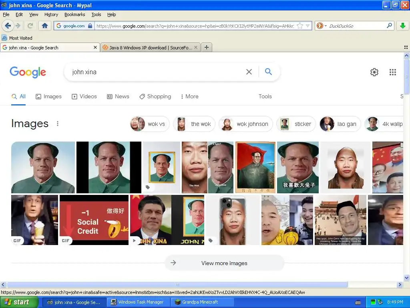Open the list all tabs icon

[406, 47]
